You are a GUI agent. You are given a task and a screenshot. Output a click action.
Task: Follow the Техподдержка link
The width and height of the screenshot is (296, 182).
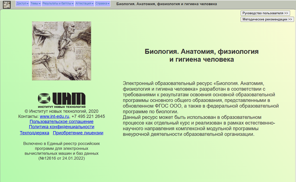34,133
